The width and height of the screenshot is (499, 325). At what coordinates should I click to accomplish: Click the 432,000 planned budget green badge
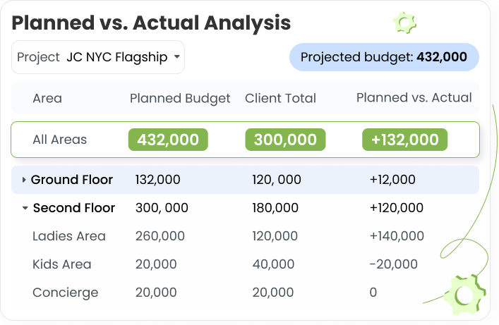tap(168, 140)
